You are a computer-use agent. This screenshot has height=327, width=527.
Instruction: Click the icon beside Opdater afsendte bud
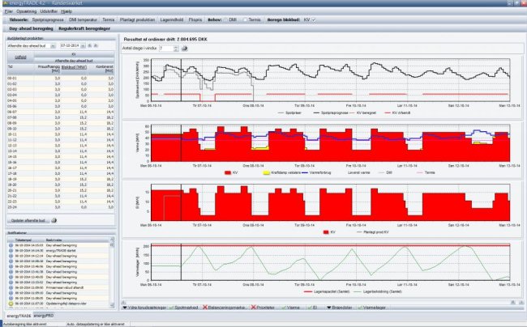[54, 220]
